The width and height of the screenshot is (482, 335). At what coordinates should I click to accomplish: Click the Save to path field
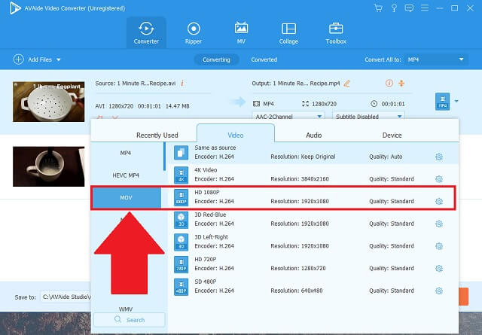(66, 297)
